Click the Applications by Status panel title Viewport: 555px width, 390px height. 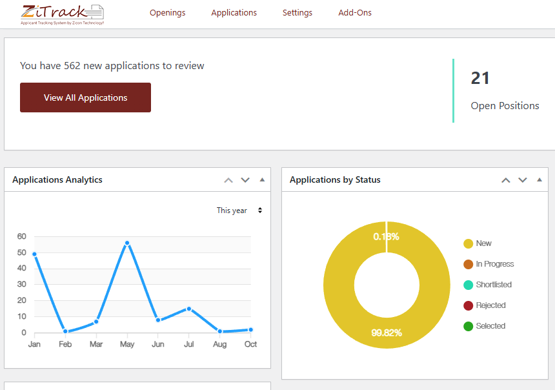pyautogui.click(x=335, y=180)
